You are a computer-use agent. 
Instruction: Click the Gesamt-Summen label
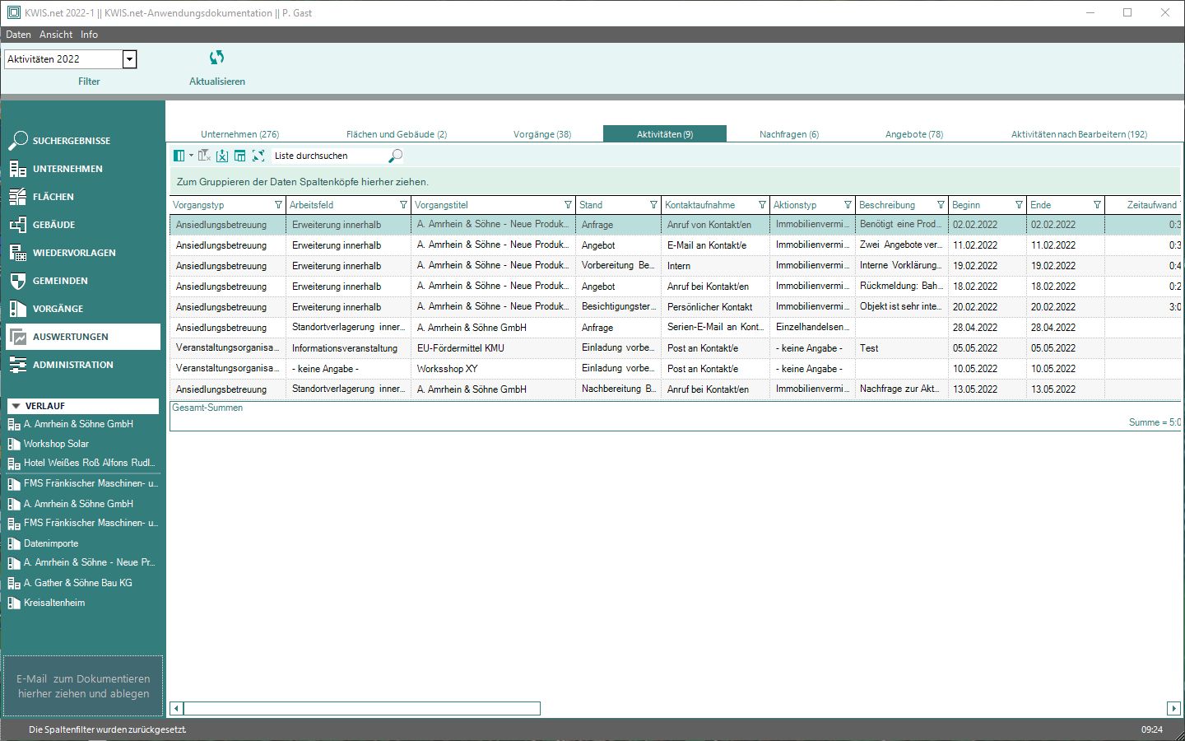click(x=207, y=408)
